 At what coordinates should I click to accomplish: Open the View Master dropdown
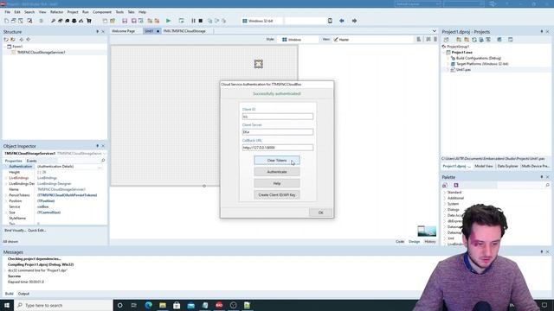(x=372, y=40)
